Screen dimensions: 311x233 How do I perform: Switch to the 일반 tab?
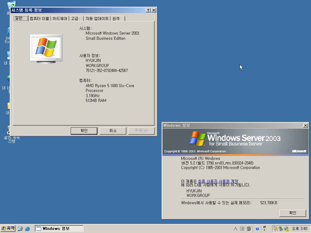tap(21, 18)
